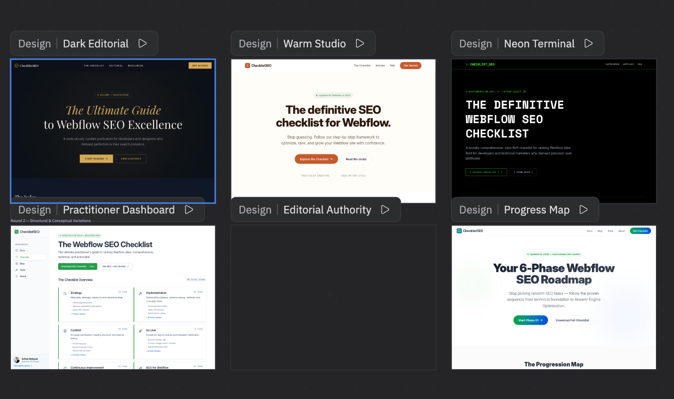Click 'Round 2 — Structural & Conceptual Variations' label
The width and height of the screenshot is (674, 399).
(51, 221)
